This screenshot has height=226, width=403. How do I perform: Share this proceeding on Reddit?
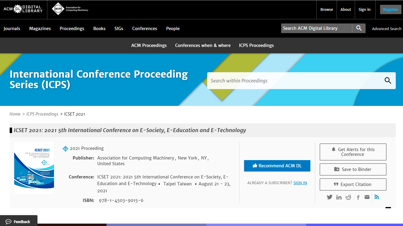pos(348,197)
